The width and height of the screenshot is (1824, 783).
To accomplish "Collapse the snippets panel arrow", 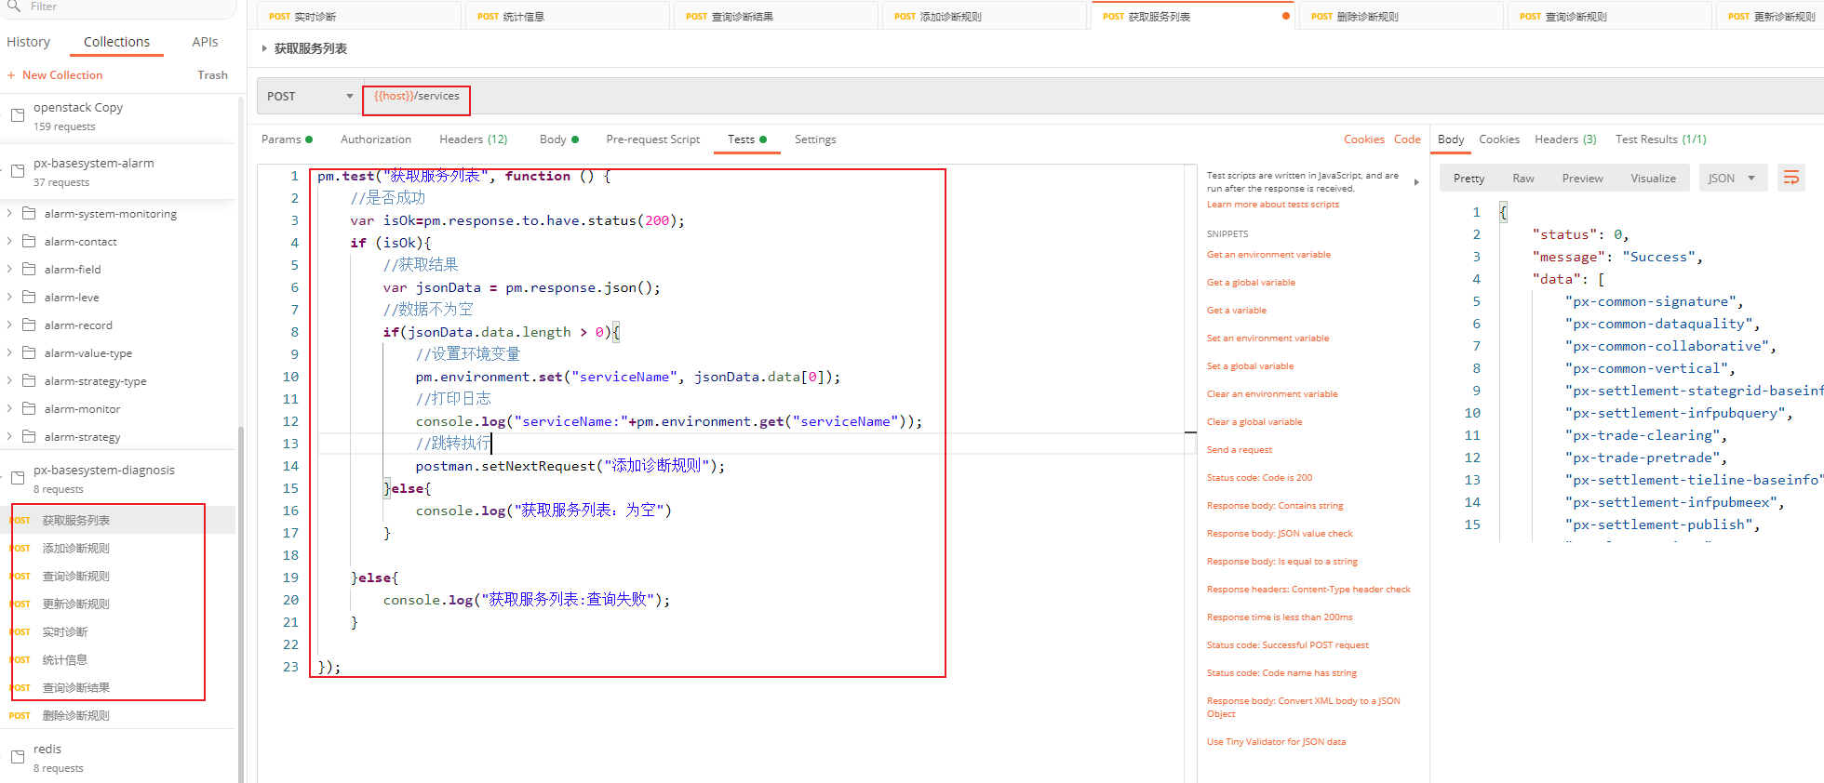I will 1416,182.
